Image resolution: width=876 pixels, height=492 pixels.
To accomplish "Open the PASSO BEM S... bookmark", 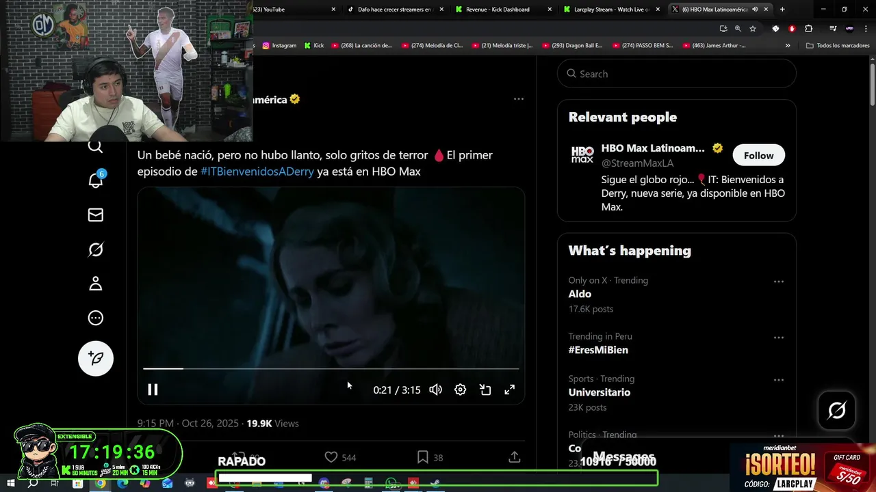I will point(642,46).
